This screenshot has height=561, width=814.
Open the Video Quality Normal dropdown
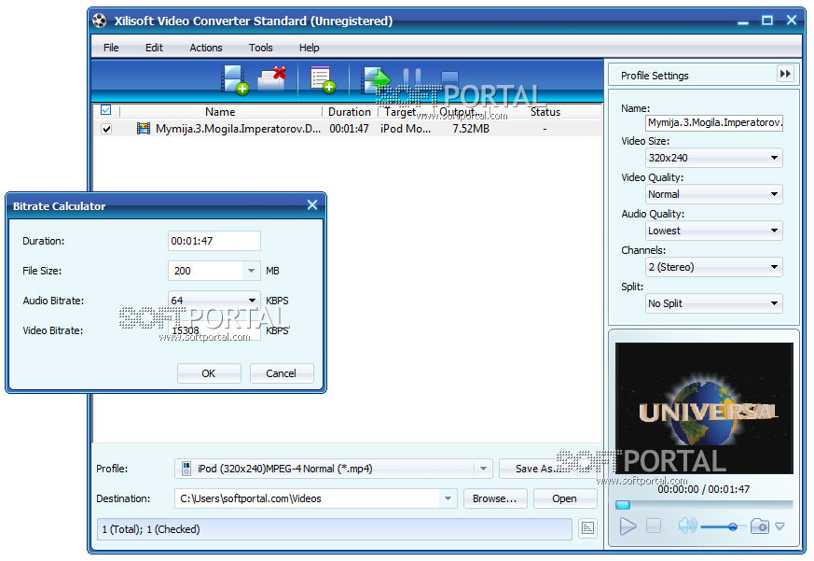[x=714, y=194]
